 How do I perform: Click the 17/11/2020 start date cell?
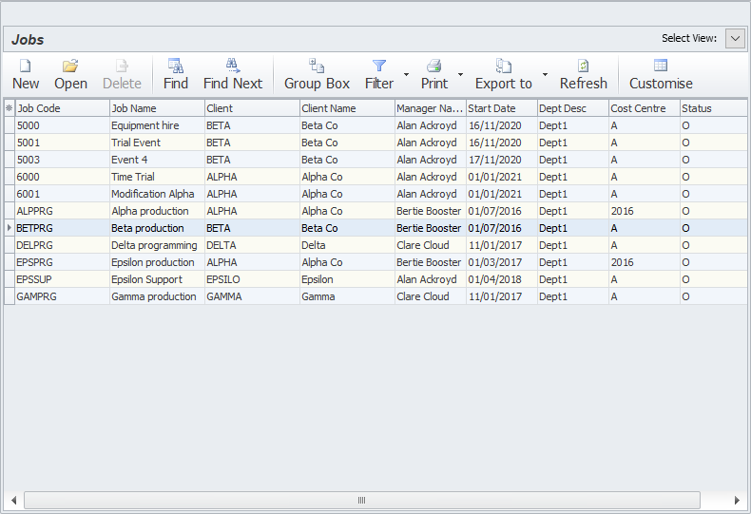pyautogui.click(x=502, y=160)
